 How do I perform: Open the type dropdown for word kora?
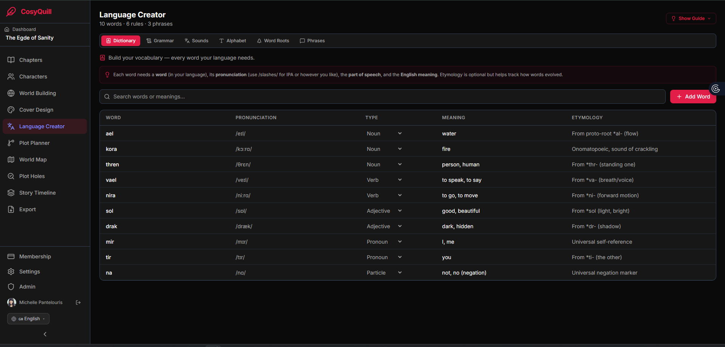pos(384,149)
